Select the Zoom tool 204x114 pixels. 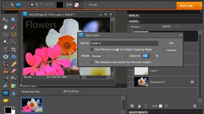point(13,20)
